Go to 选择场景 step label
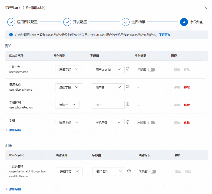 point(138,22)
